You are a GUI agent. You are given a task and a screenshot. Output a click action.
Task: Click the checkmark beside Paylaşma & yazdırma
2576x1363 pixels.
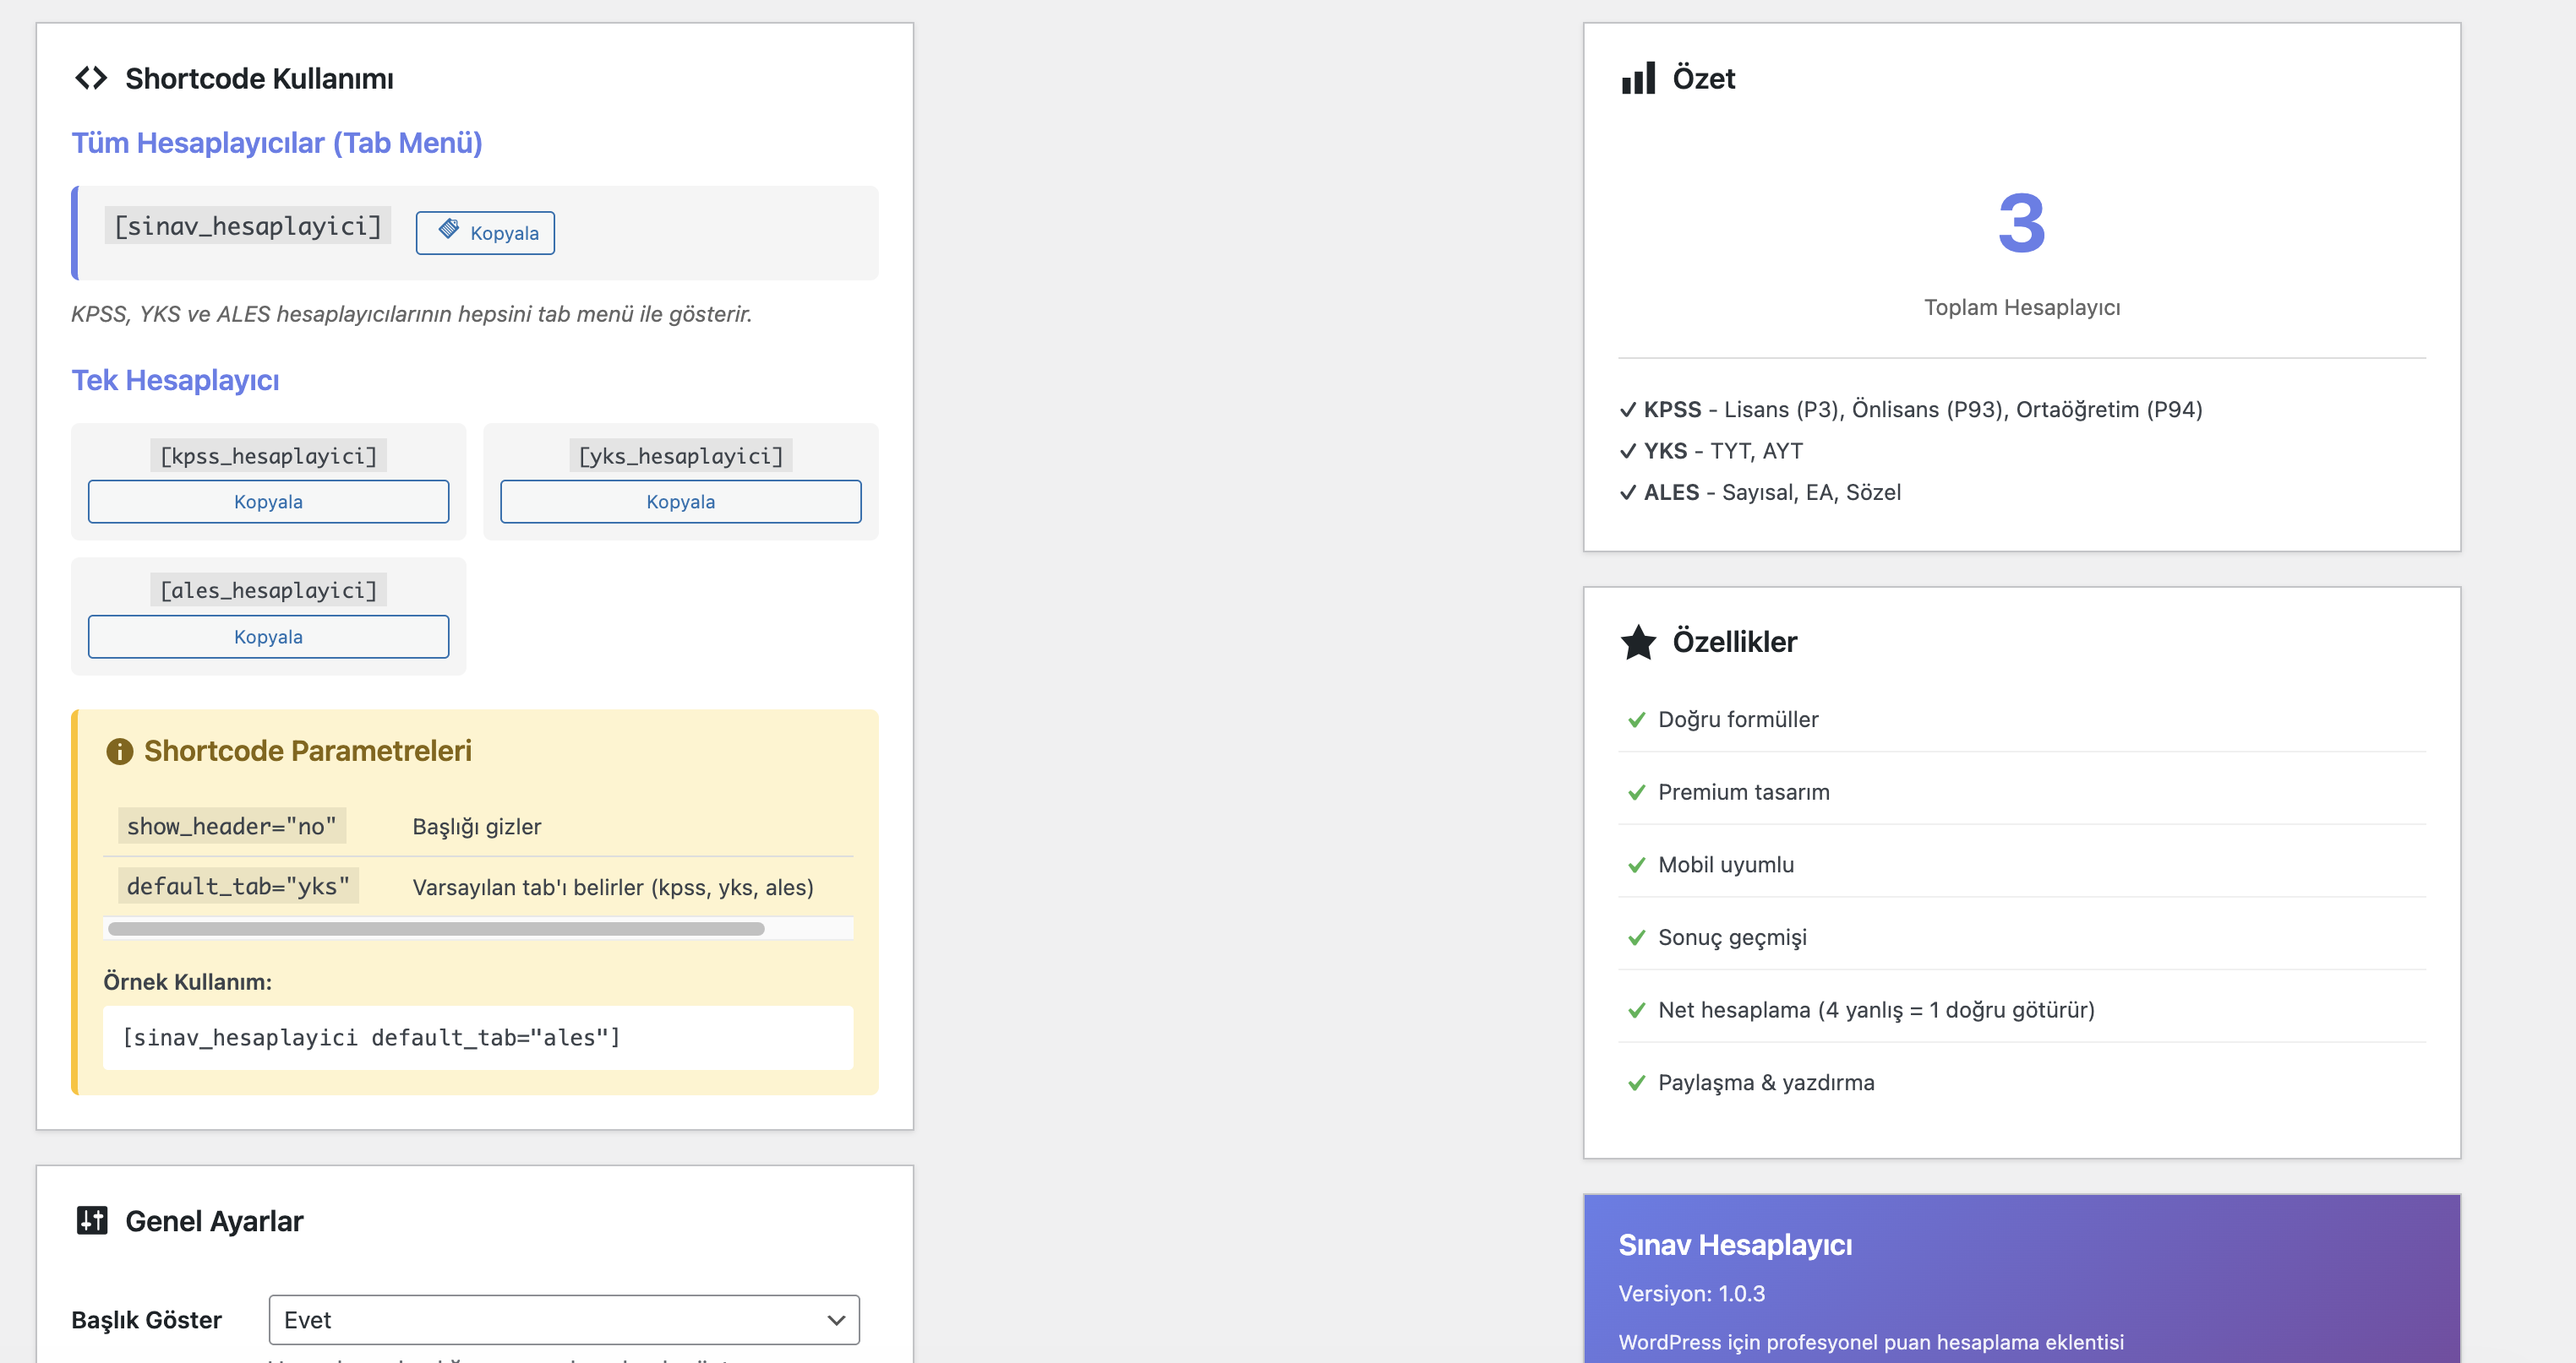coord(1636,1082)
